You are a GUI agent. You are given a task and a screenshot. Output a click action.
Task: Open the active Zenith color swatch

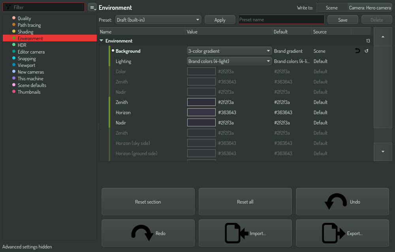[x=201, y=102]
